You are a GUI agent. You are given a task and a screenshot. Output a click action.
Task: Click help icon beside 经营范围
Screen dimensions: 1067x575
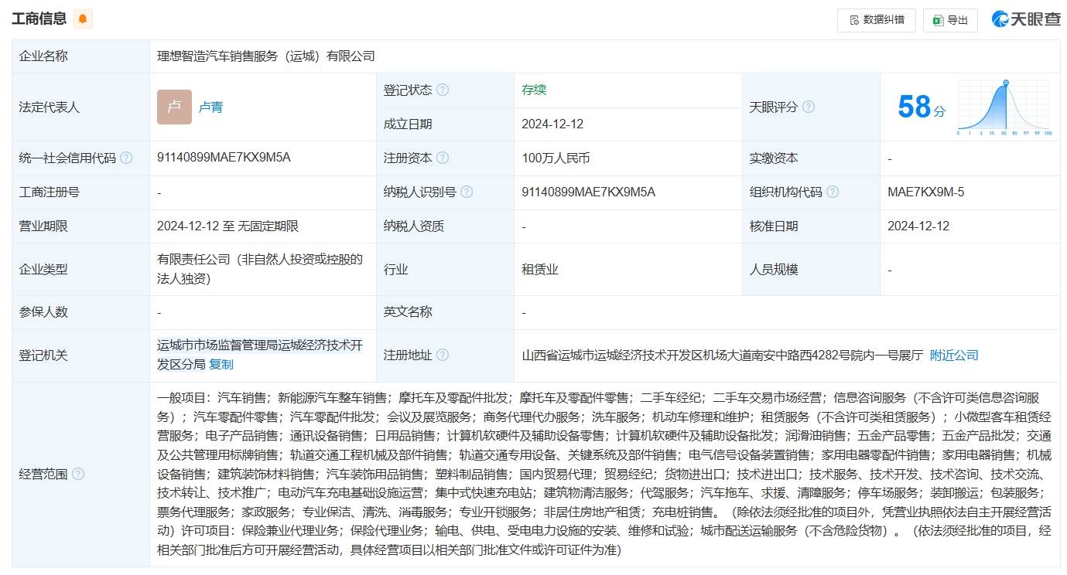coord(77,474)
